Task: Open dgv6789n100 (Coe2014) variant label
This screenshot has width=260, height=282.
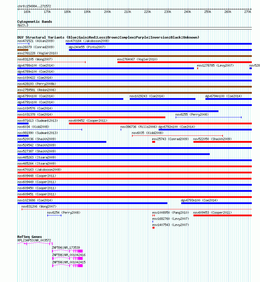Action: pos(36,72)
